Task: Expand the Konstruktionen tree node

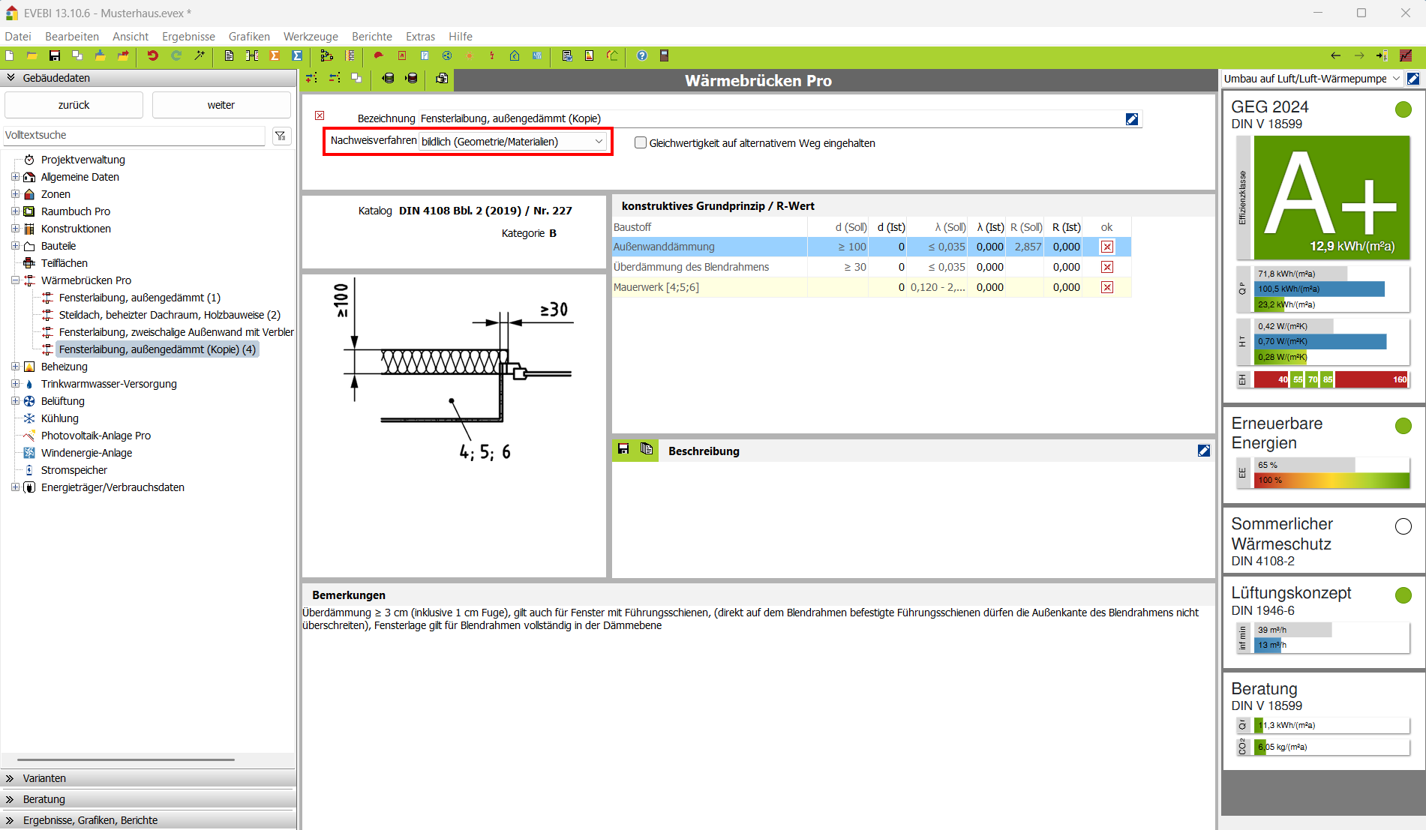Action: point(15,229)
